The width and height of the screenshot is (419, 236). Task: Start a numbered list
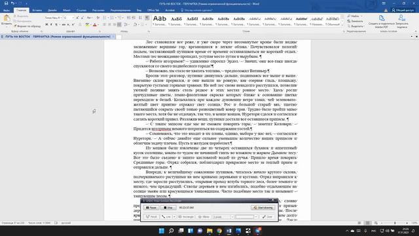pos(112,18)
